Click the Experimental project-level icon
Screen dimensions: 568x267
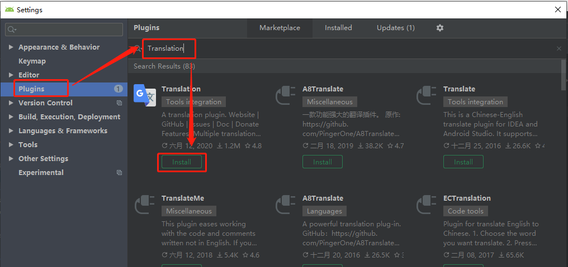[119, 173]
